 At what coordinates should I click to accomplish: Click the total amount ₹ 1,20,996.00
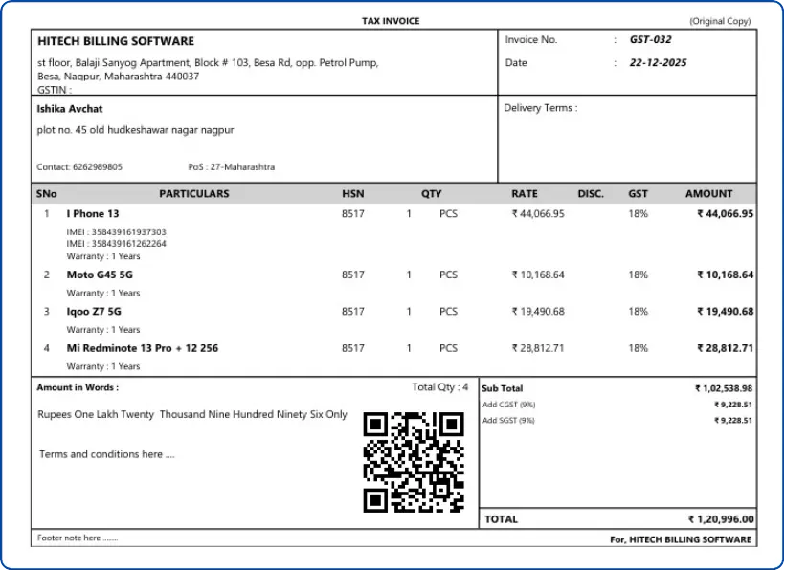point(721,519)
